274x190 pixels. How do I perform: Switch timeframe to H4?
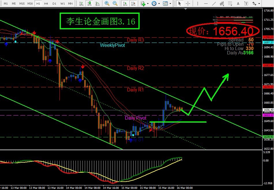tap(46, 4)
